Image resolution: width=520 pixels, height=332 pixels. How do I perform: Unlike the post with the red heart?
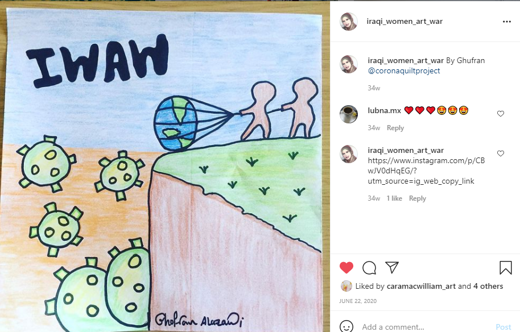coord(346,267)
